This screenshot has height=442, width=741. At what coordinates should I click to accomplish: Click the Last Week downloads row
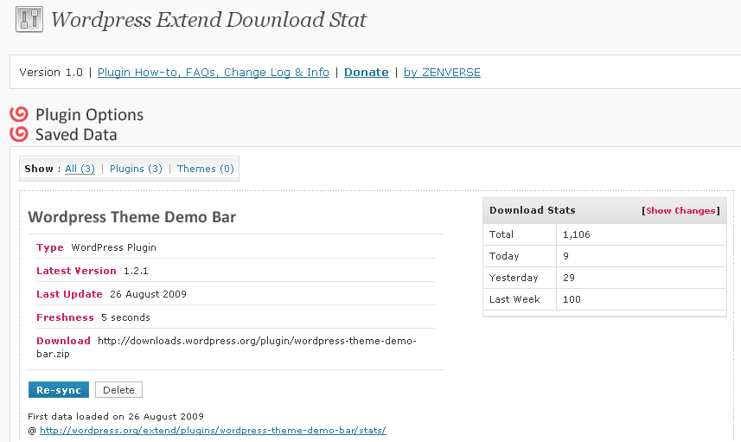604,299
